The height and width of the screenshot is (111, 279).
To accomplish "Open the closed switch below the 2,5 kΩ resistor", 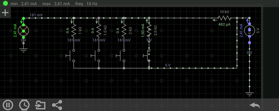I will point(147,56).
